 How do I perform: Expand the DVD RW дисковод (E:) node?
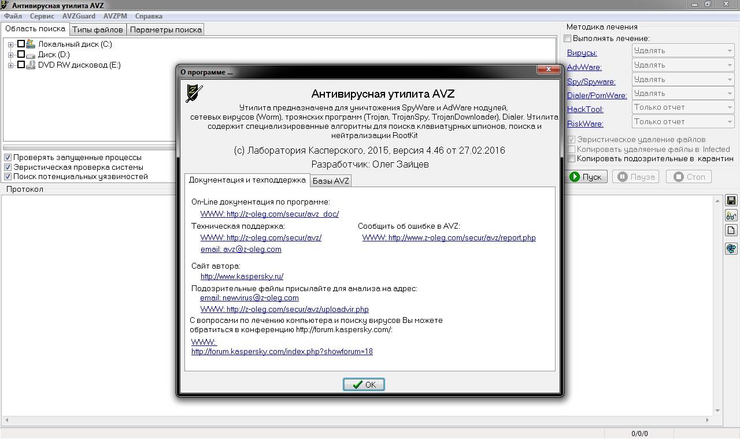[x=11, y=65]
